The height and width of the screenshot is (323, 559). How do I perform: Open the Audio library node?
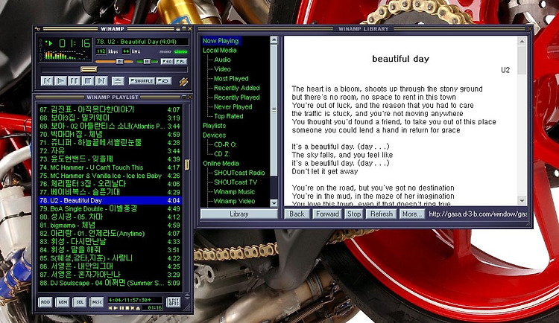(222, 60)
